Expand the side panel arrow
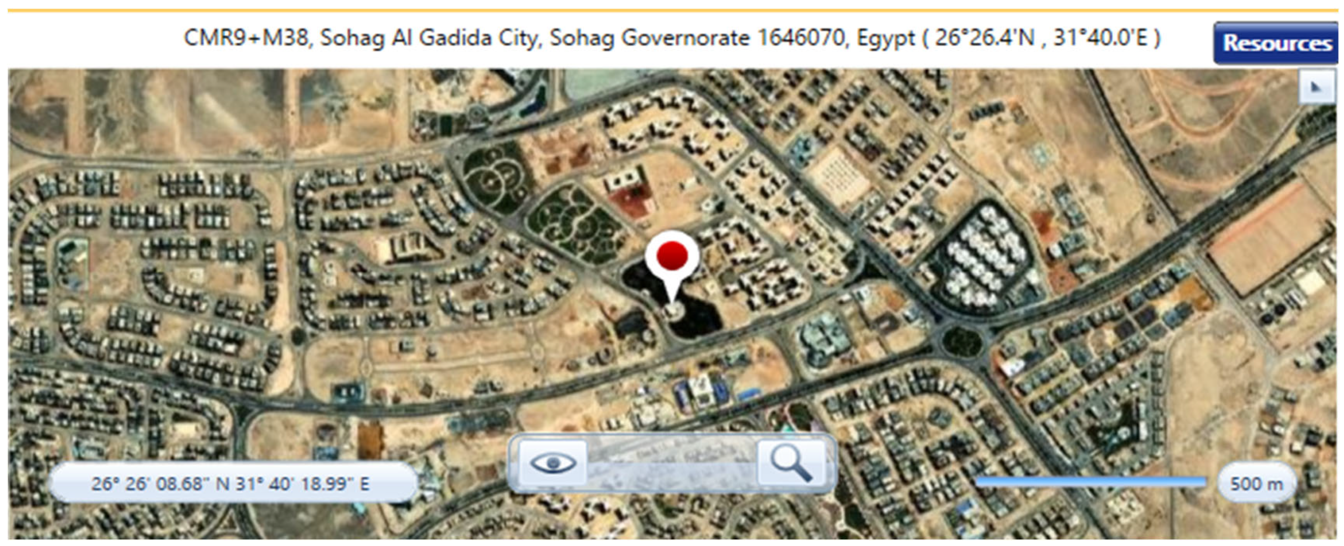The image size is (1344, 546). coord(1316,87)
